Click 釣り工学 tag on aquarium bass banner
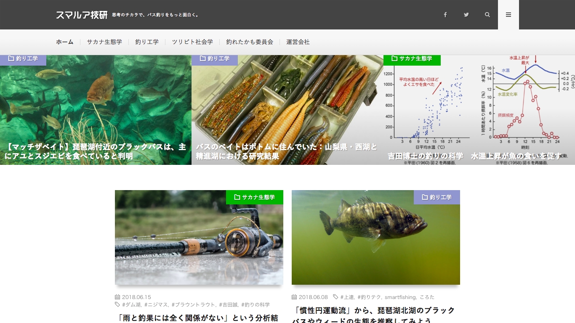 23,59
